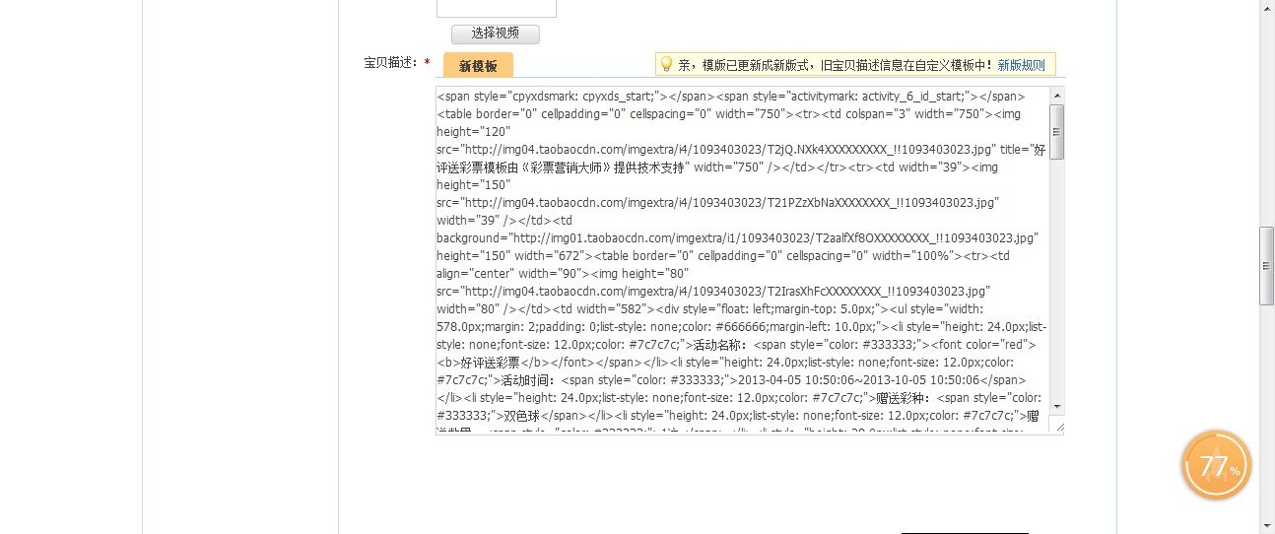Open the 新版规则 link

[x=1021, y=65]
